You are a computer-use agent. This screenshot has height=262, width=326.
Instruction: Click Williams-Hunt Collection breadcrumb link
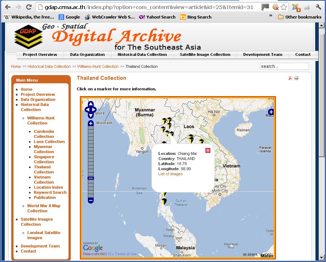pyautogui.click(x=98, y=67)
